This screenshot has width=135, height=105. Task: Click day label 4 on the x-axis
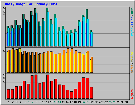click(21, 102)
